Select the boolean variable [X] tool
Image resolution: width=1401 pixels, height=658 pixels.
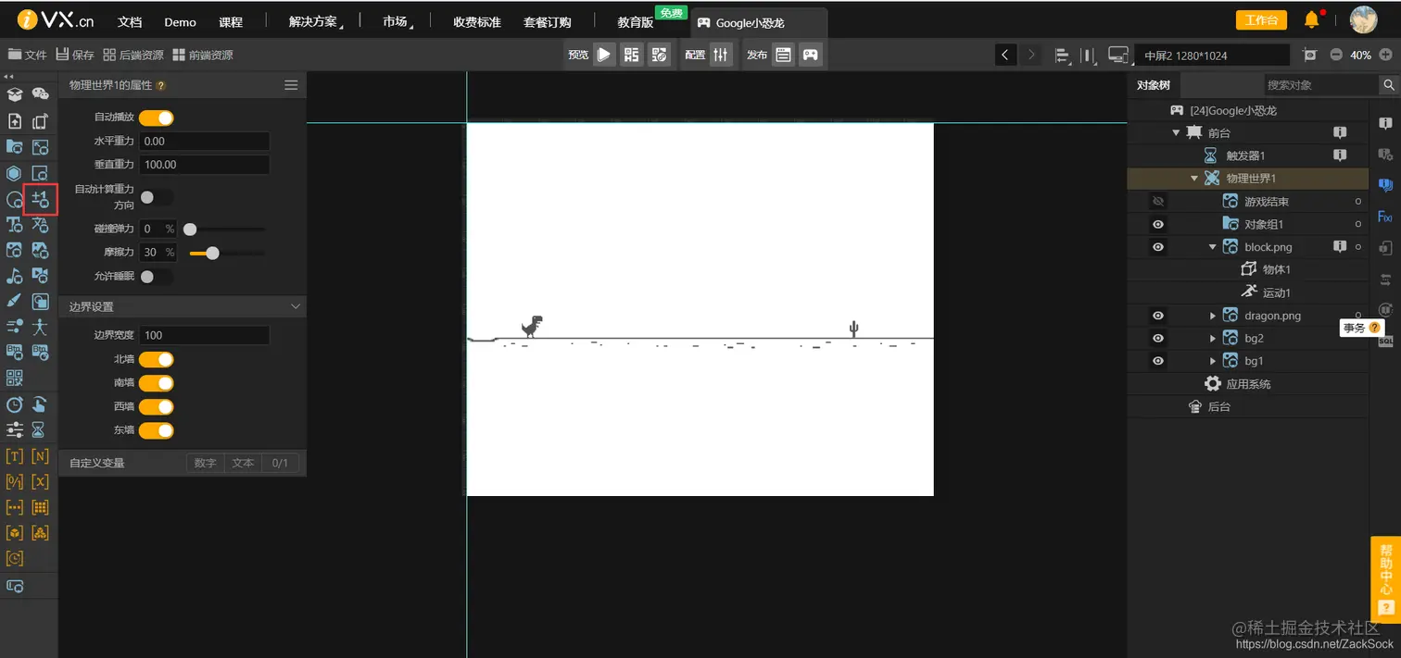click(40, 482)
